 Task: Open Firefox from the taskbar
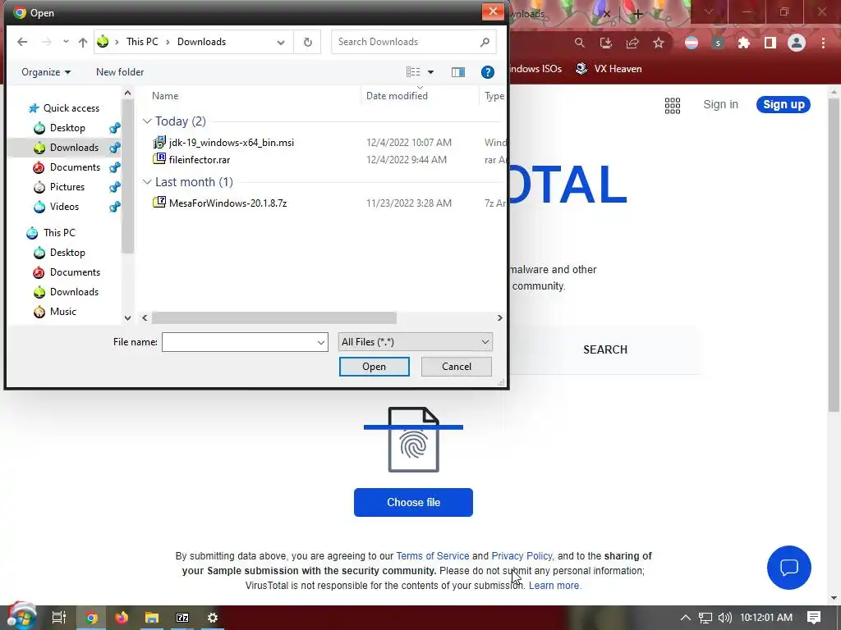click(x=122, y=618)
